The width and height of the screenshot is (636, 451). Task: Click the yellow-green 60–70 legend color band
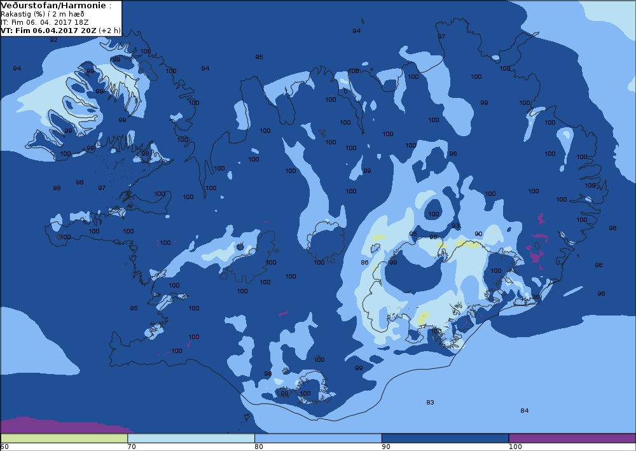pyautogui.click(x=64, y=438)
